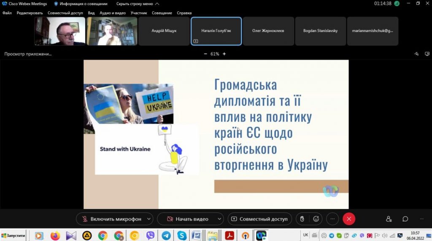Zoom in shared content with plus button
432x241 pixels.
pos(224,54)
